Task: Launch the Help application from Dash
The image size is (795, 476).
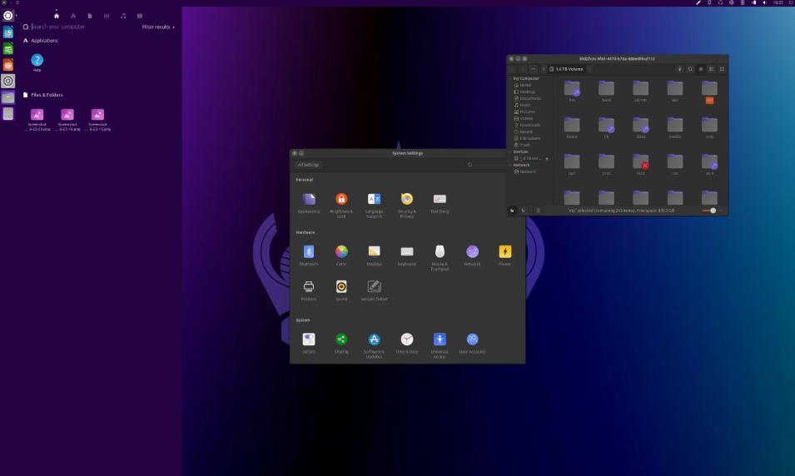Action: click(x=37, y=60)
